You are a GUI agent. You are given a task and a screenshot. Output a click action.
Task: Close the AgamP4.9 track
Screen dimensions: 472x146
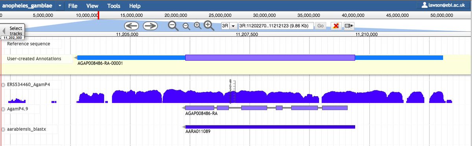click(x=3, y=109)
